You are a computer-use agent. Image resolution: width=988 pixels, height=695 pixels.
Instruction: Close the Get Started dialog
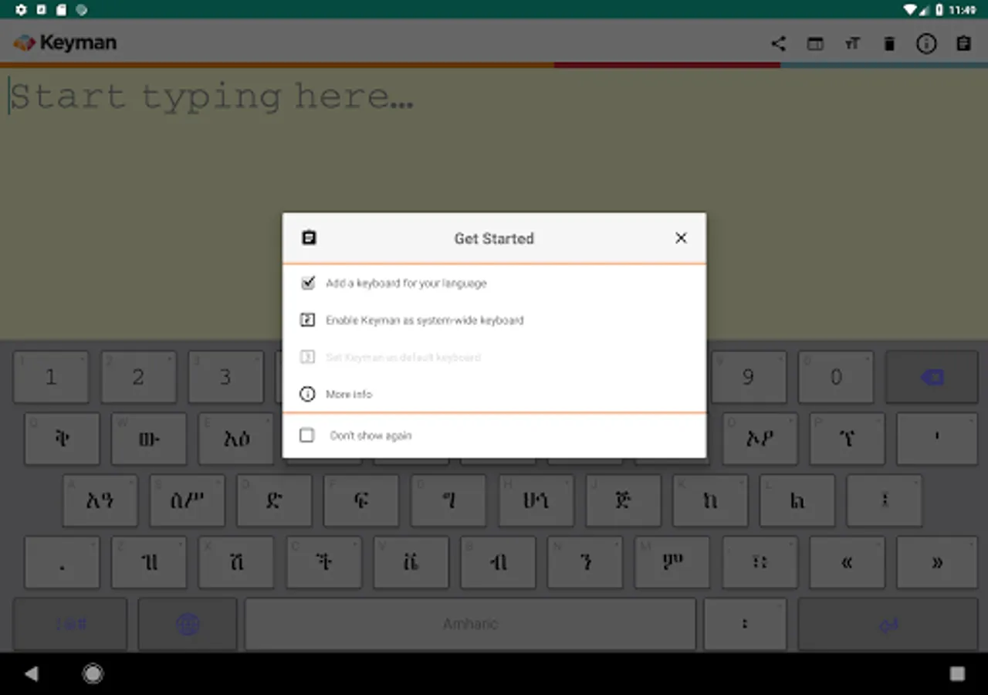(x=681, y=238)
